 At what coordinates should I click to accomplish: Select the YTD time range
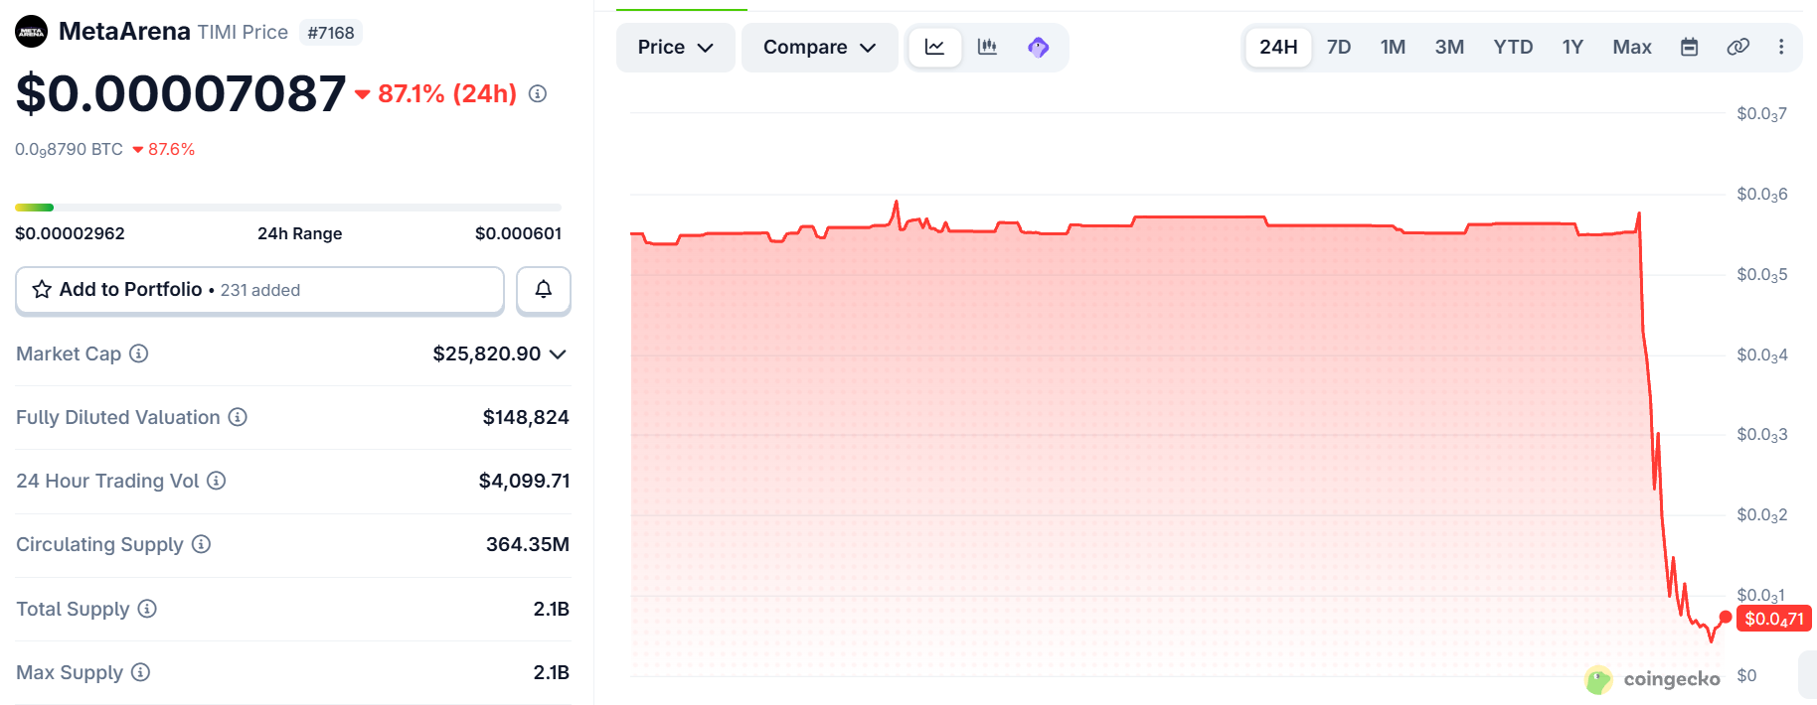click(x=1513, y=47)
